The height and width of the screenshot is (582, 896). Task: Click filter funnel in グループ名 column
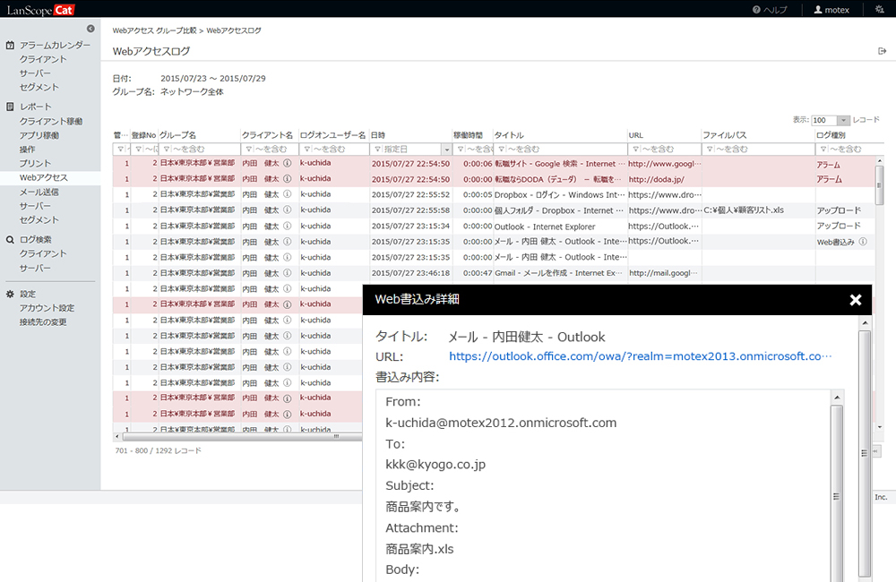[x=167, y=149]
